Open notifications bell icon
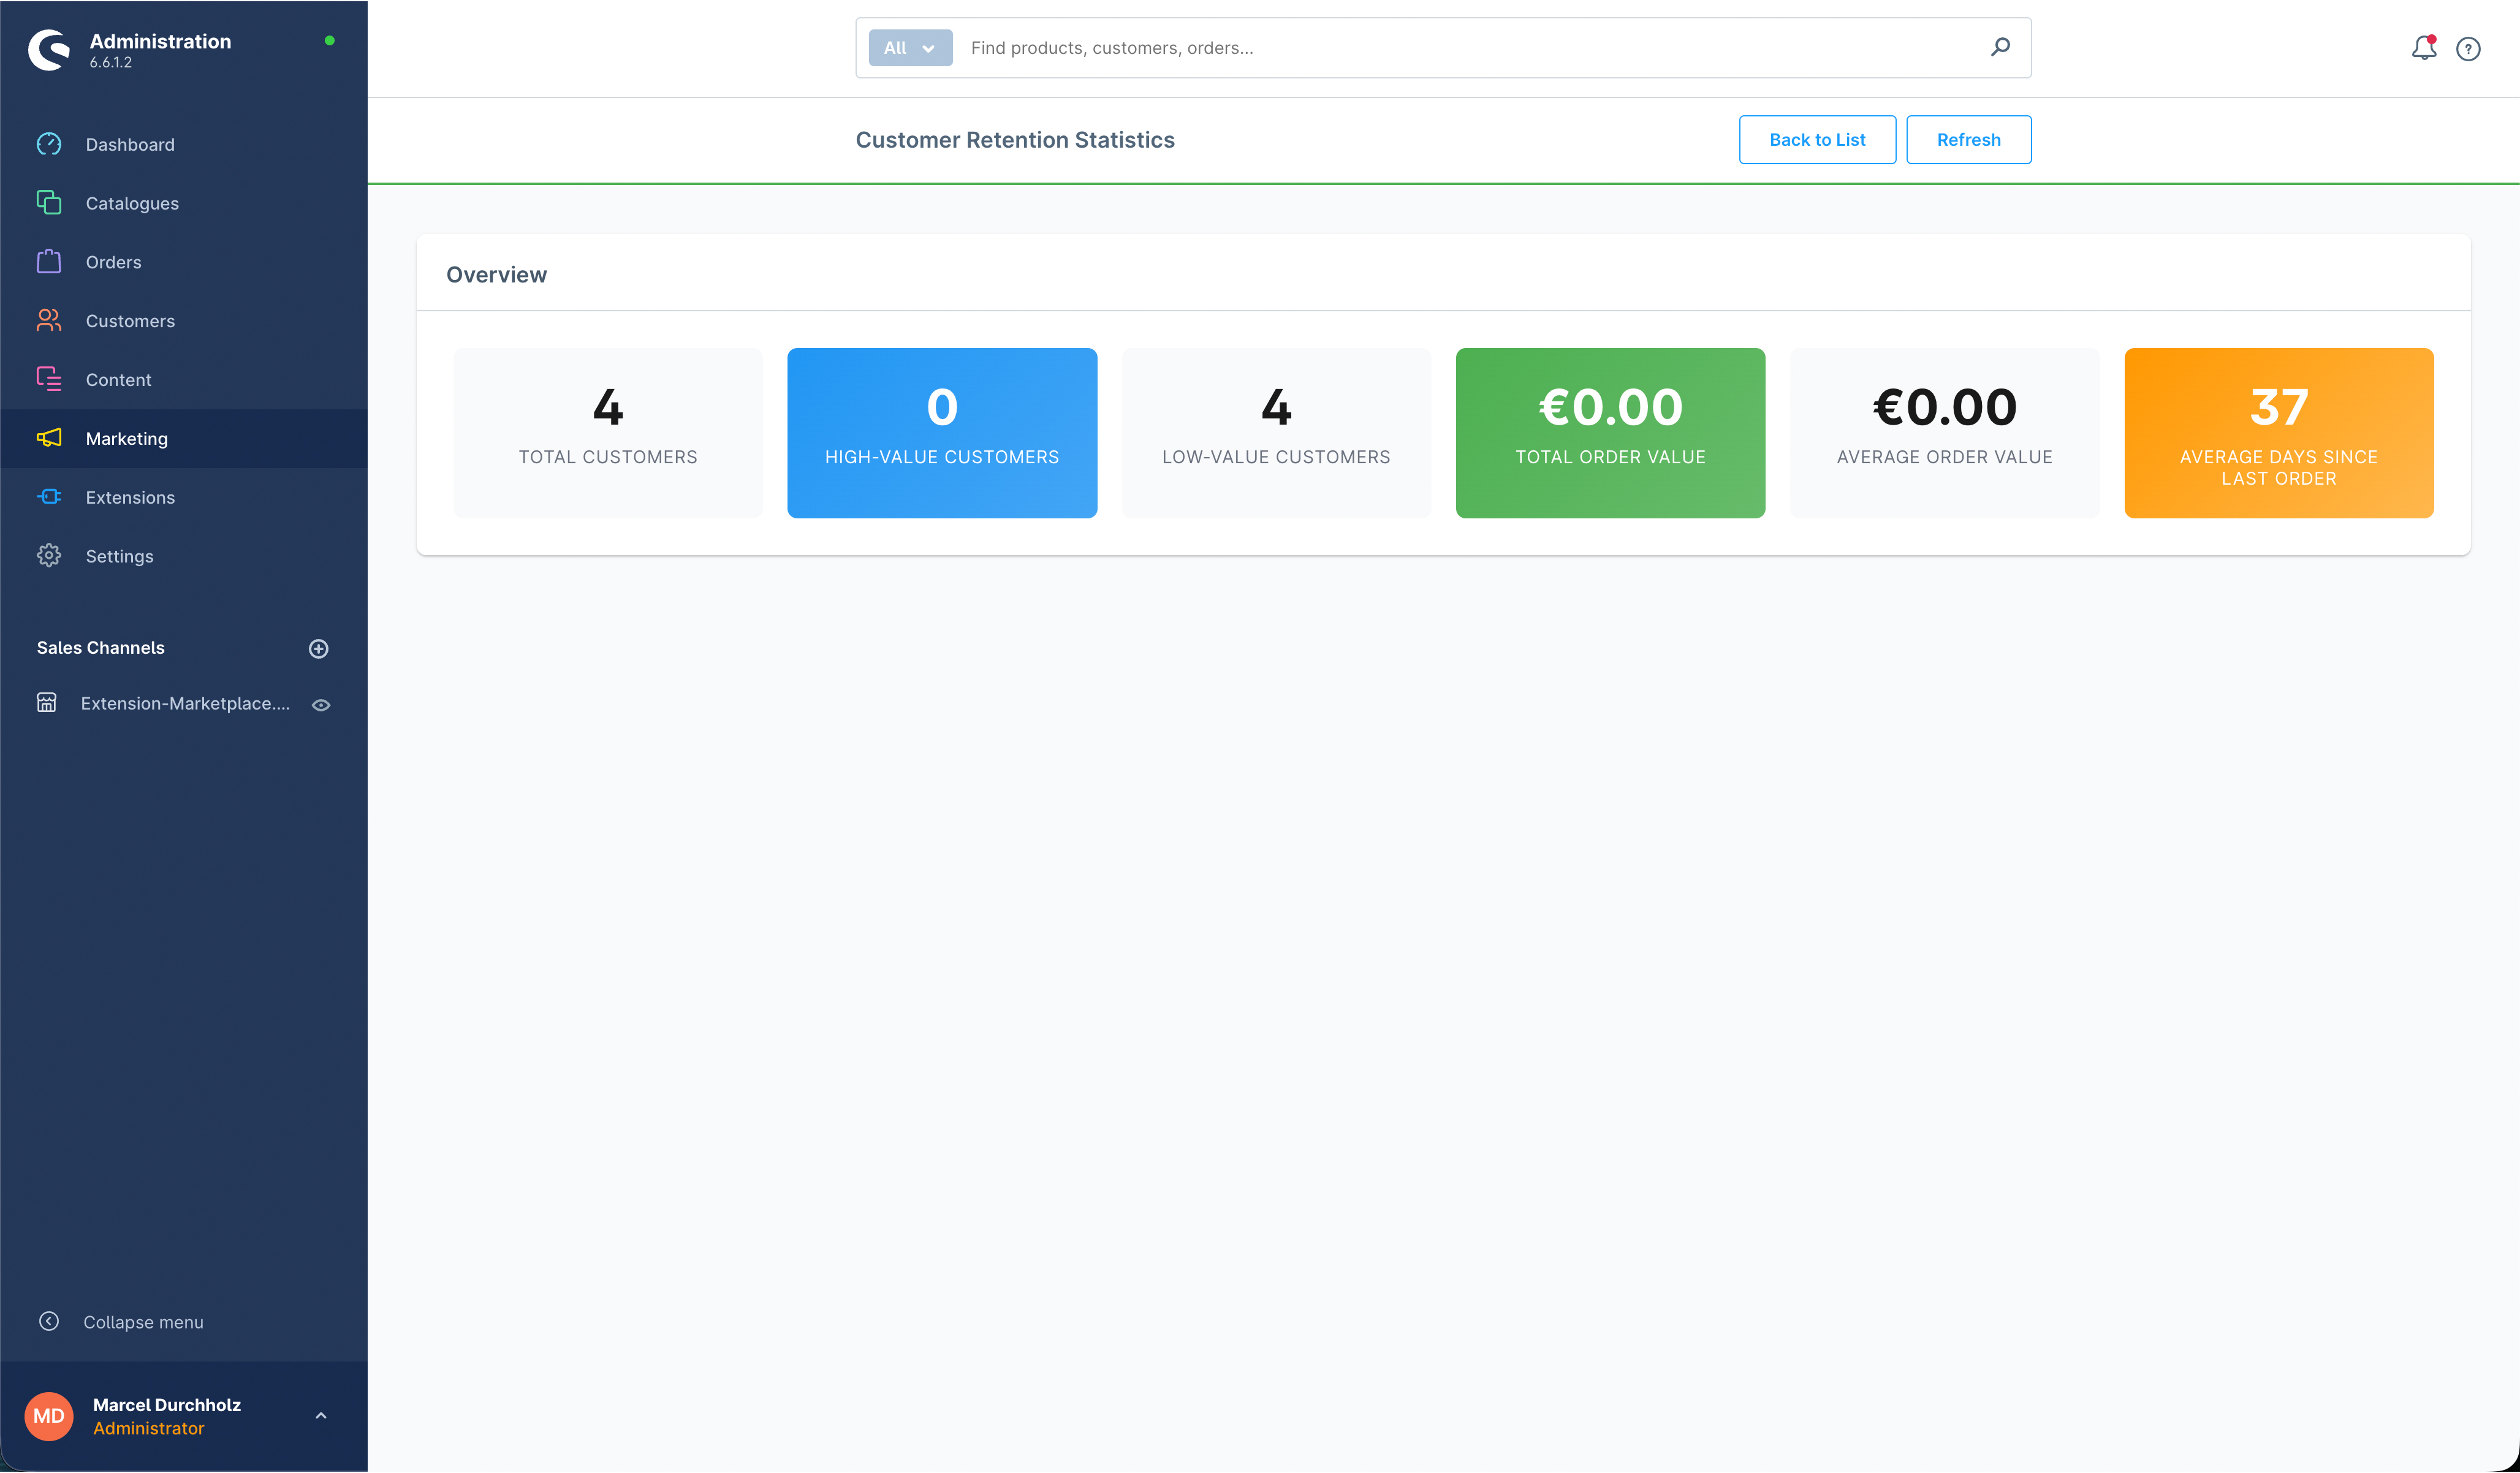 (2423, 48)
